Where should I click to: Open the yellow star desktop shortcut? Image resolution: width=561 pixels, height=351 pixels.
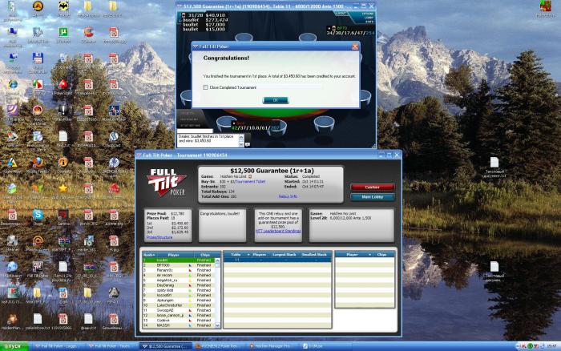pyautogui.click(x=63, y=188)
